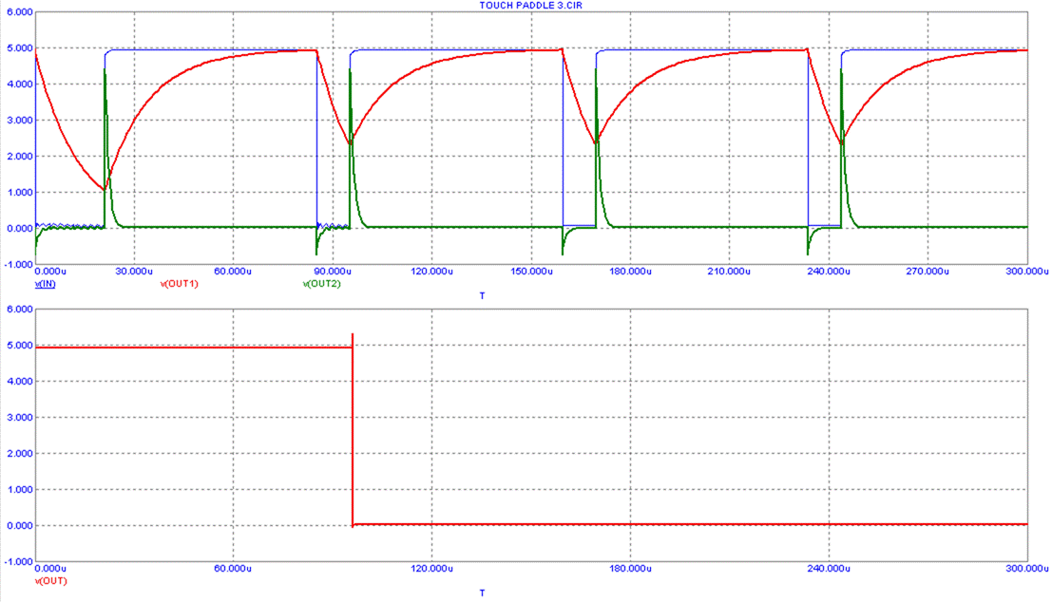Click the v(OUT) label in lower plot

(51, 580)
